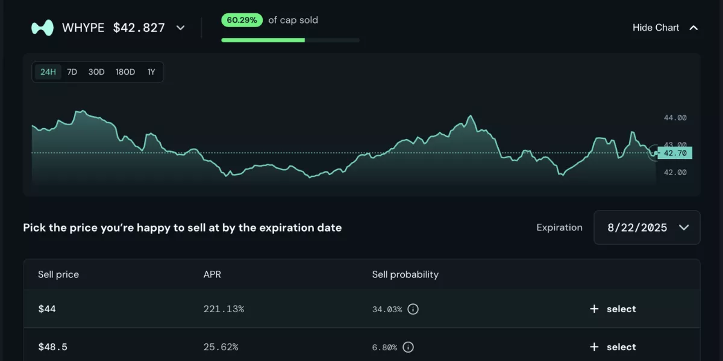723x361 pixels.
Task: Select the $44 sell price option
Action: tap(612, 309)
